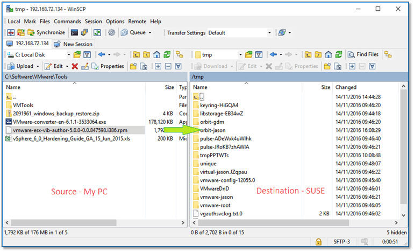The height and width of the screenshot is (252, 414).
Task: Go back in the local panel history
Action: tap(102, 54)
